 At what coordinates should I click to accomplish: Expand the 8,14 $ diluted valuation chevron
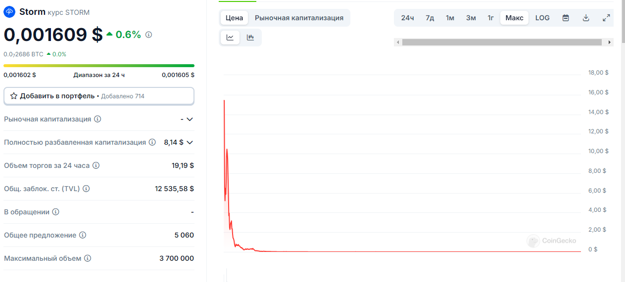[x=189, y=142]
